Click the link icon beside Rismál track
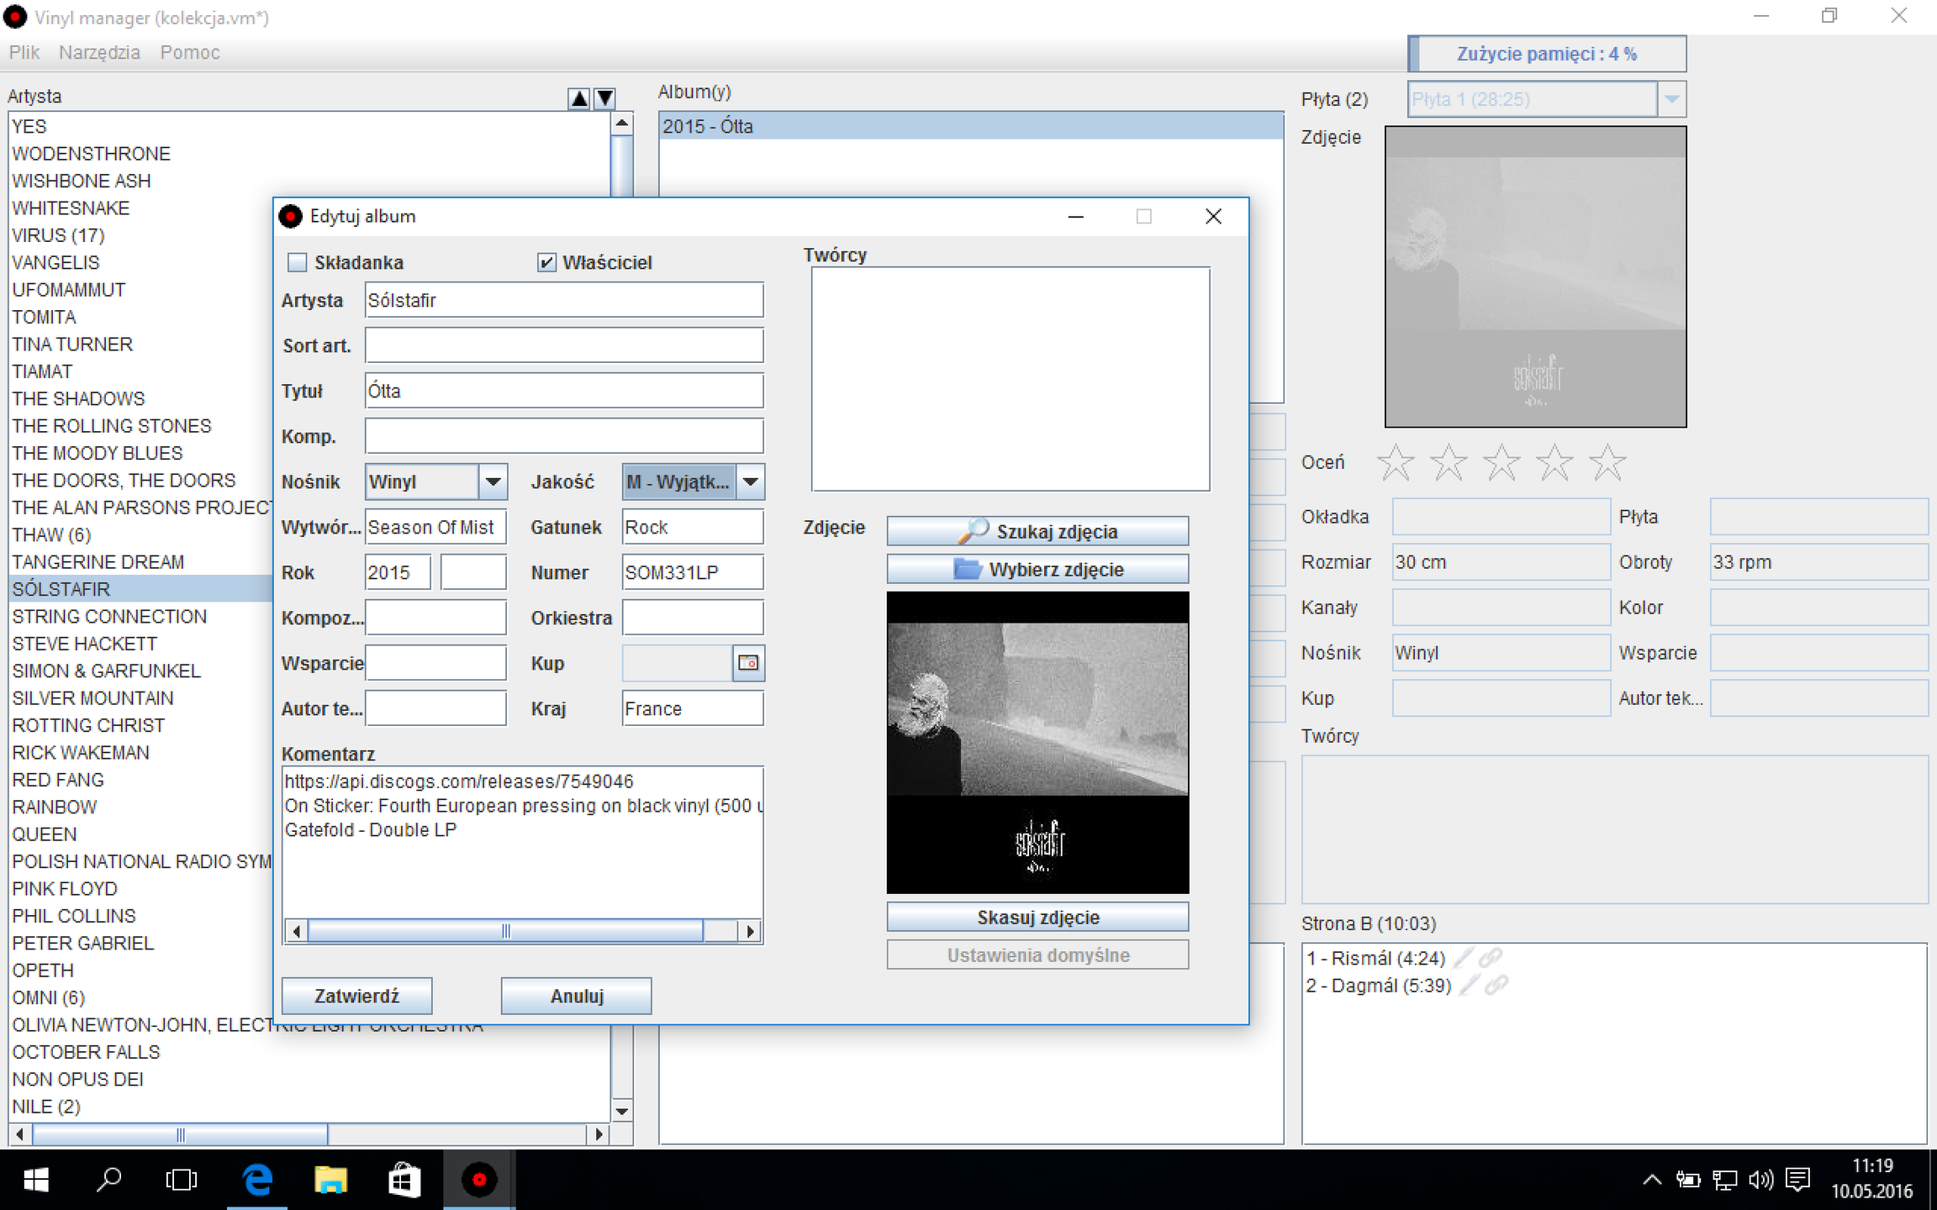 tap(1491, 957)
